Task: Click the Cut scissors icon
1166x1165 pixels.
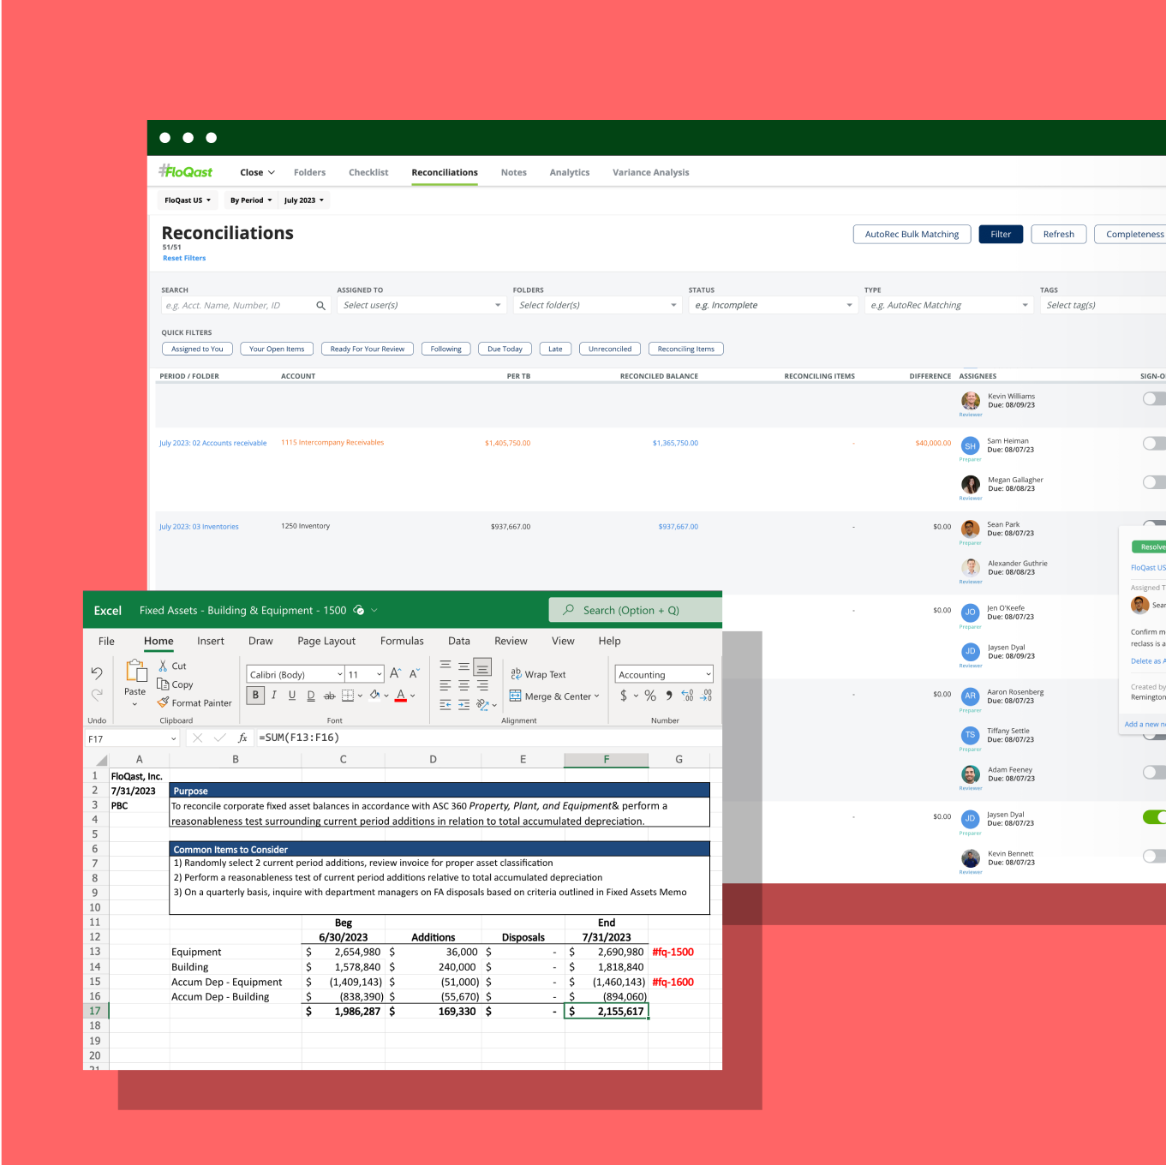Action: point(163,666)
